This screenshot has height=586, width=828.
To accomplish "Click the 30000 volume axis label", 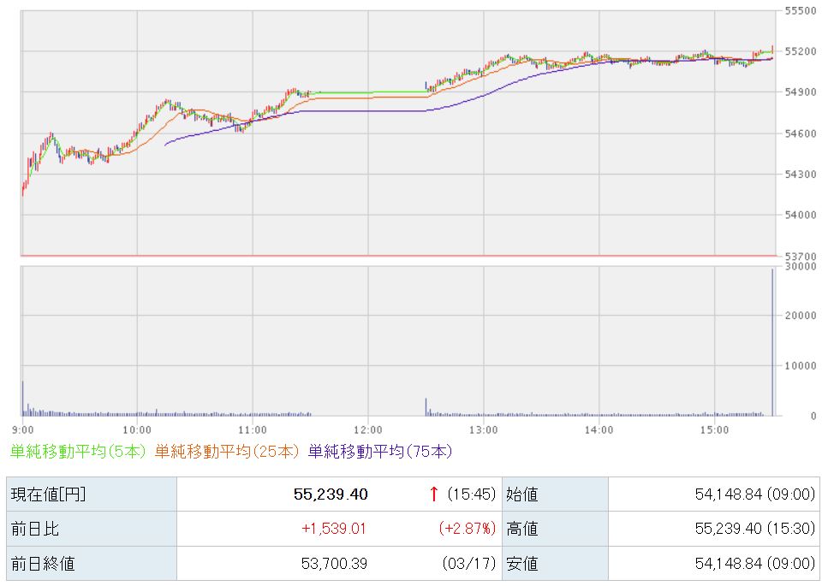I will click(800, 267).
